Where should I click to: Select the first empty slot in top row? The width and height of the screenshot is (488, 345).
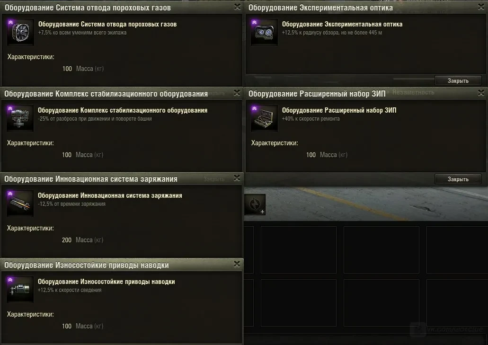[299, 250]
